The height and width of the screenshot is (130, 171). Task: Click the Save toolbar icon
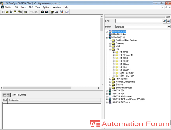coord(15,12)
